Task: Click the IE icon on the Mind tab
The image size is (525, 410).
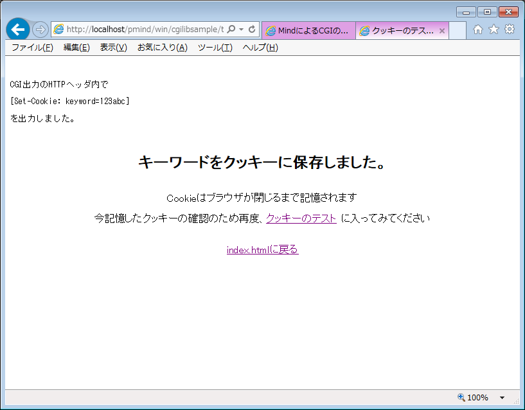Action: pyautogui.click(x=271, y=31)
